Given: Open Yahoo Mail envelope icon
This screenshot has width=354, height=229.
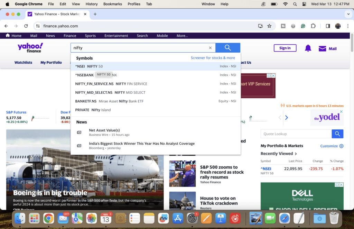Looking at the screenshot, I should pos(322,48).
